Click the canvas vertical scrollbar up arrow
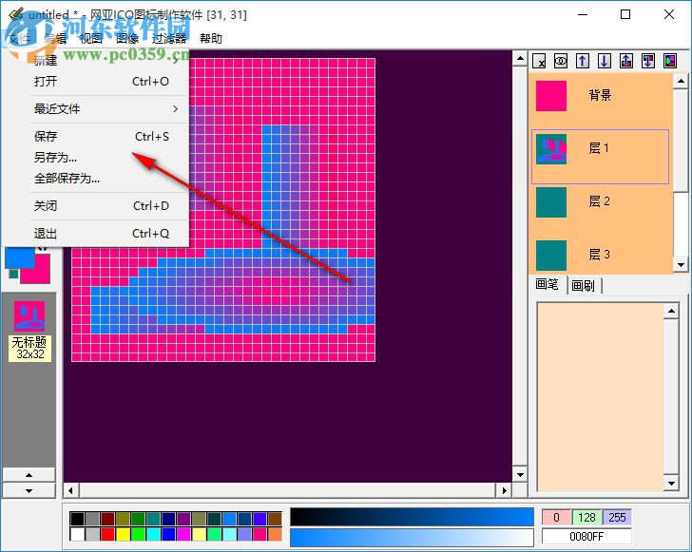The image size is (692, 552). click(x=520, y=59)
